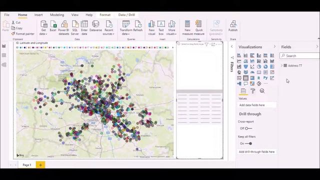Open the More visuals dropdown

tap(171, 28)
